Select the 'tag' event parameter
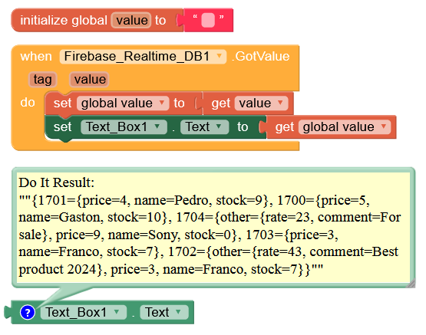426x335 pixels. (x=43, y=80)
